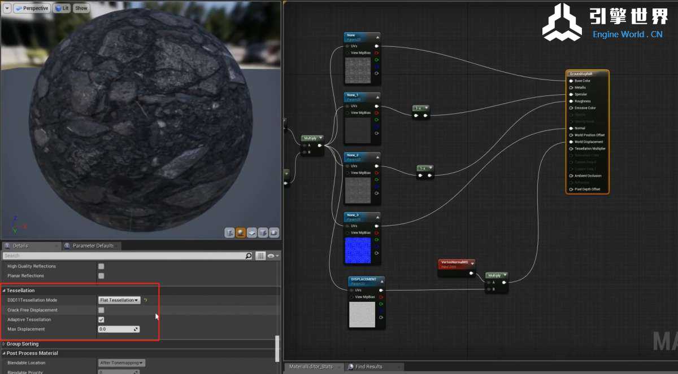Collapse the Tessellation section
Viewport: 678px width, 374px height.
[4, 291]
